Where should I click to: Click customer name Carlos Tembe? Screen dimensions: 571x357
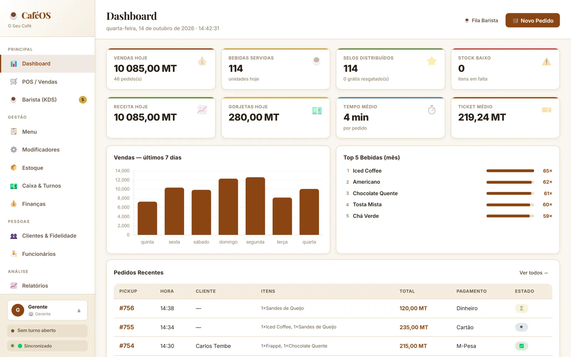[213, 346]
